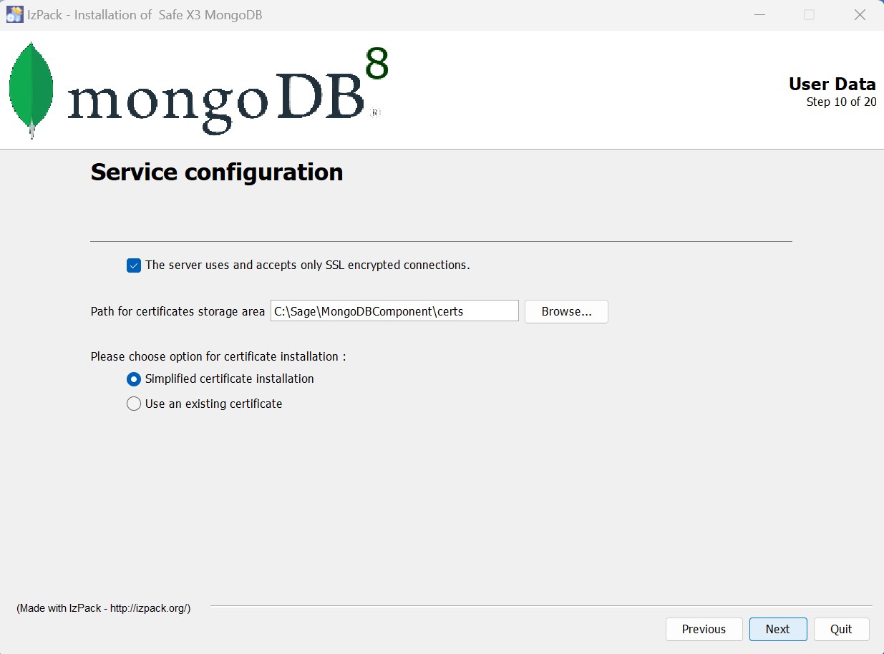Viewport: 884px width, 654px height.
Task: Go back with the Previous button
Action: point(703,629)
